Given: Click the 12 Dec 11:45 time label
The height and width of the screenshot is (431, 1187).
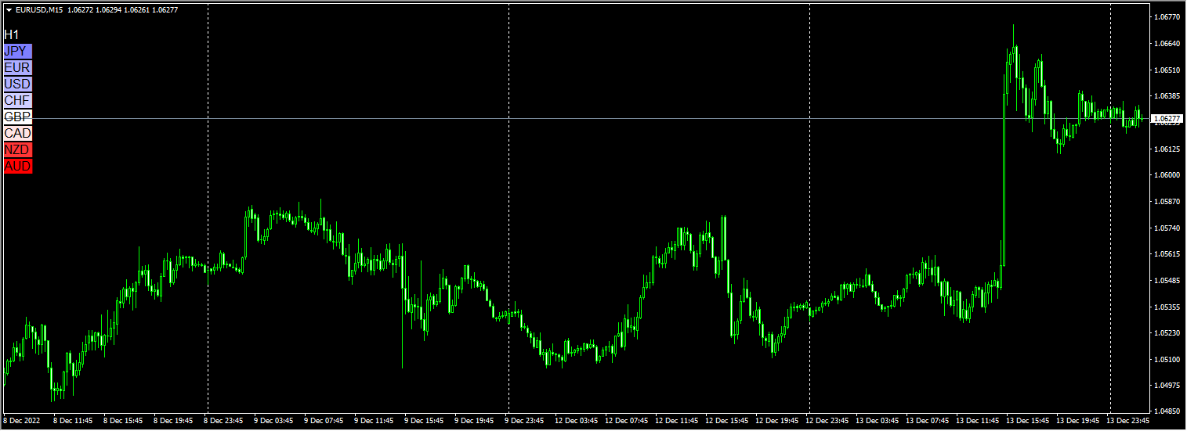Looking at the screenshot, I should click(x=676, y=421).
